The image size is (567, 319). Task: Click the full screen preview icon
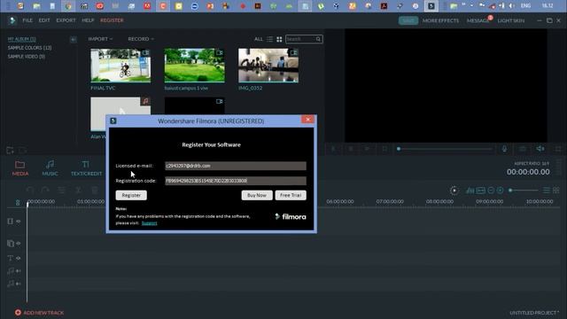[x=558, y=149]
